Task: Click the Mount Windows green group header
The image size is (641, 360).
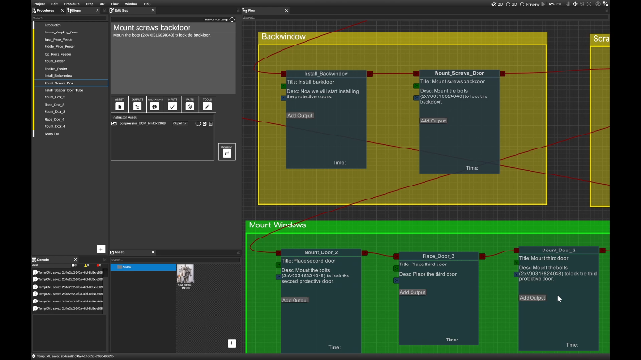Action: tap(428, 225)
